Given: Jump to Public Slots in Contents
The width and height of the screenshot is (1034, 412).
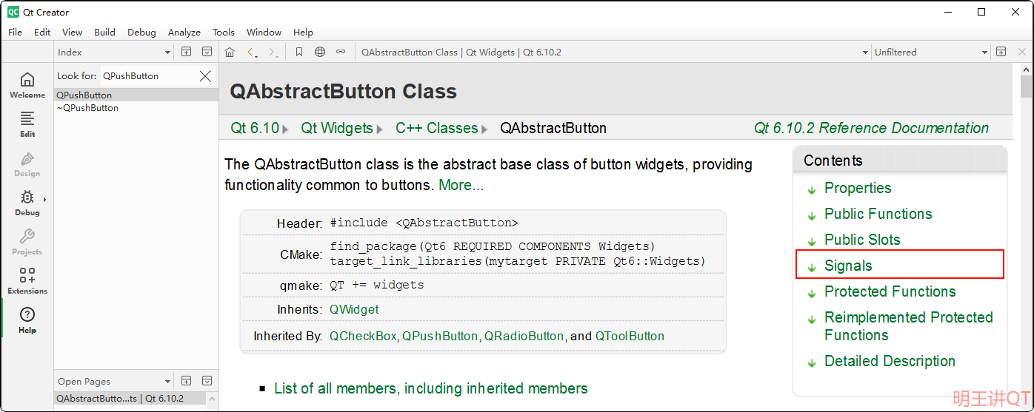Looking at the screenshot, I should (x=862, y=240).
